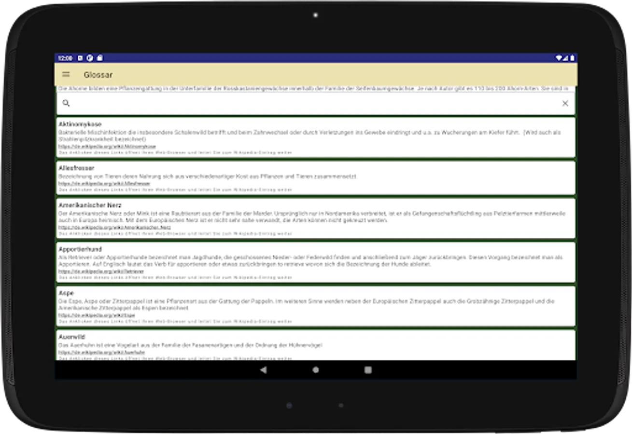Image resolution: width=632 pixels, height=434 pixels.
Task: Tap the magnifier search icon
Action: pos(67,103)
